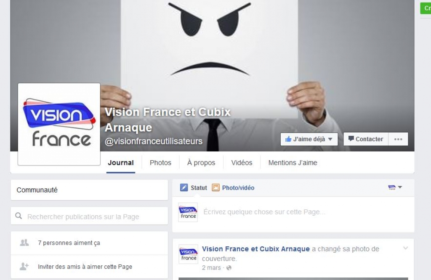
Task: Click the Photo/vidéo picture icon
Action: click(x=215, y=188)
